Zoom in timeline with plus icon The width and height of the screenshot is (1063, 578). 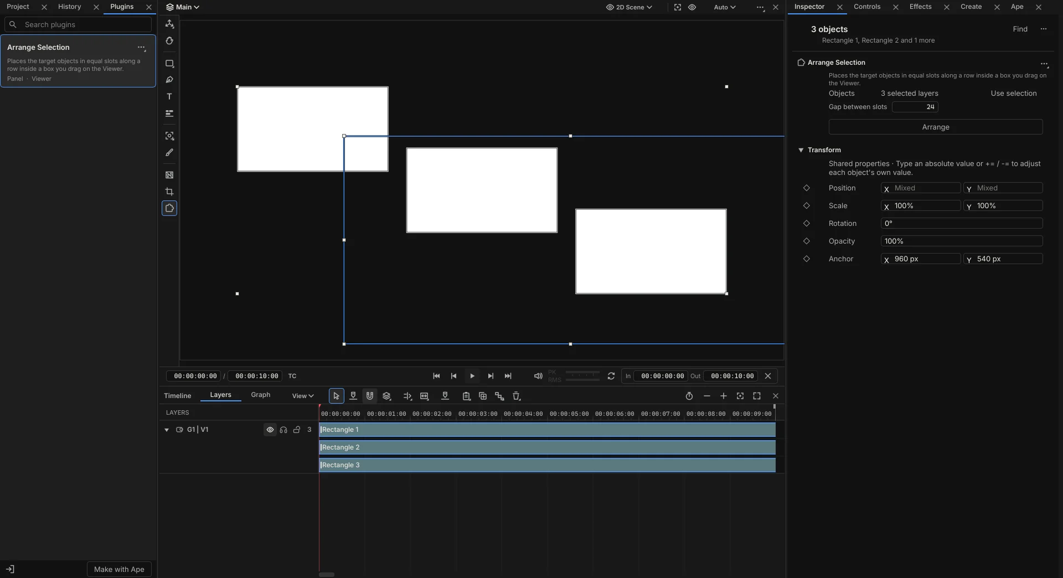click(x=724, y=396)
